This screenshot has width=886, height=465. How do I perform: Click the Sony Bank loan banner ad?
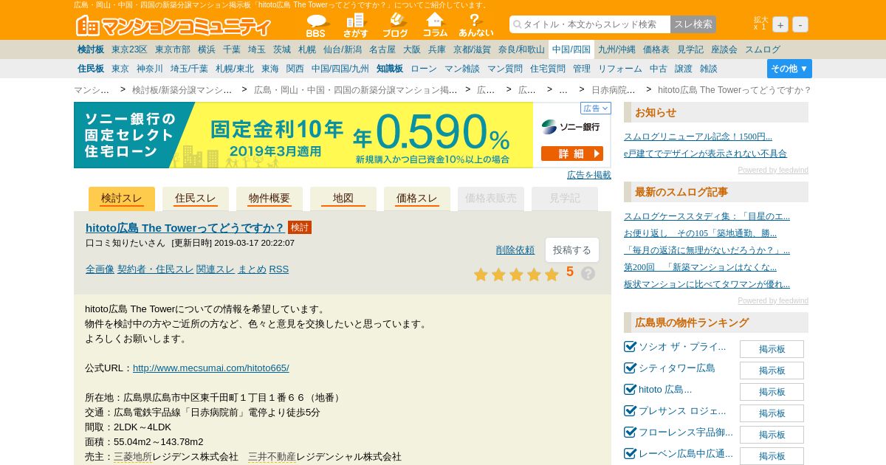pos(342,135)
